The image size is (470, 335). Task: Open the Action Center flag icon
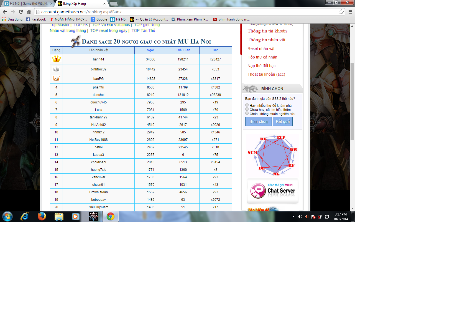pyautogui.click(x=313, y=217)
